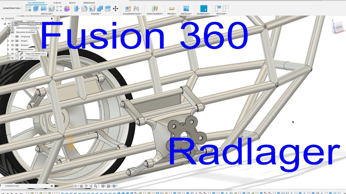Click the dashed Position icon
The image size is (346, 194).
pyautogui.click(x=226, y=9)
